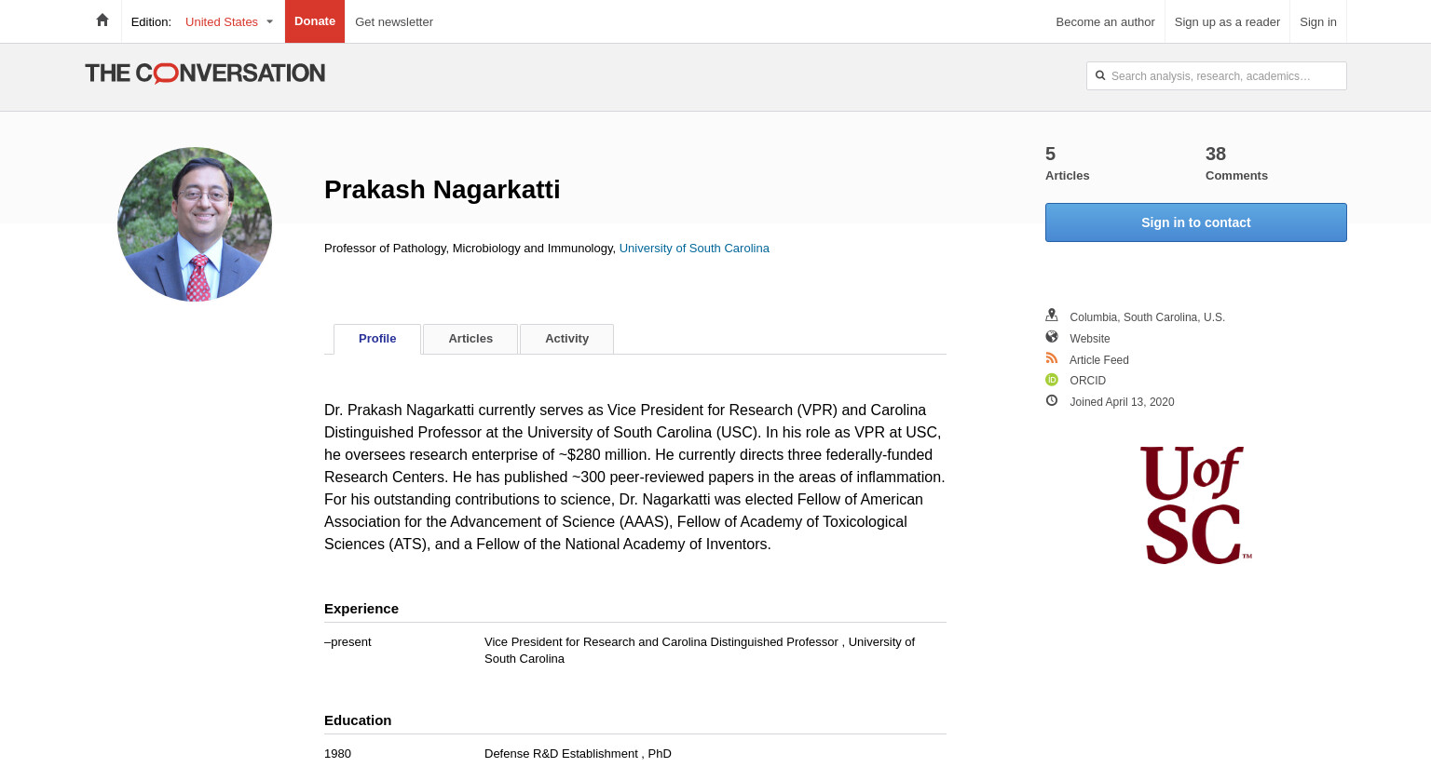
Task: Open University of South Carolina link
Action: click(x=694, y=249)
